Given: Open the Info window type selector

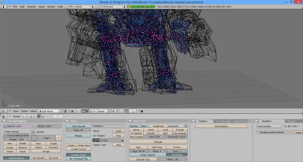Looking at the screenshot, I should pos(4,6).
